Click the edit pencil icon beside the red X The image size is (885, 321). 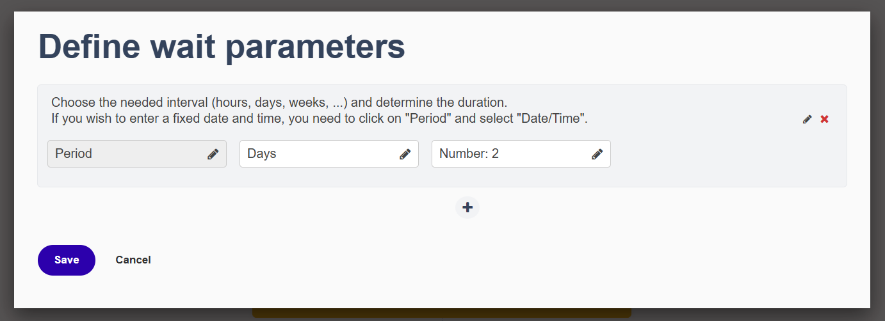(x=808, y=120)
